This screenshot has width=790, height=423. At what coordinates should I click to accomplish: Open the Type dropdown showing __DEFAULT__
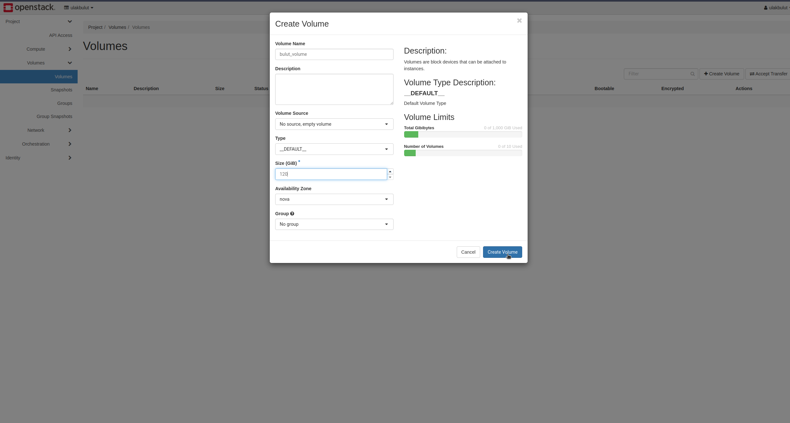coord(334,149)
